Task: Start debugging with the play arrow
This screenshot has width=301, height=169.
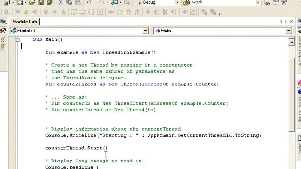Action: point(140,3)
